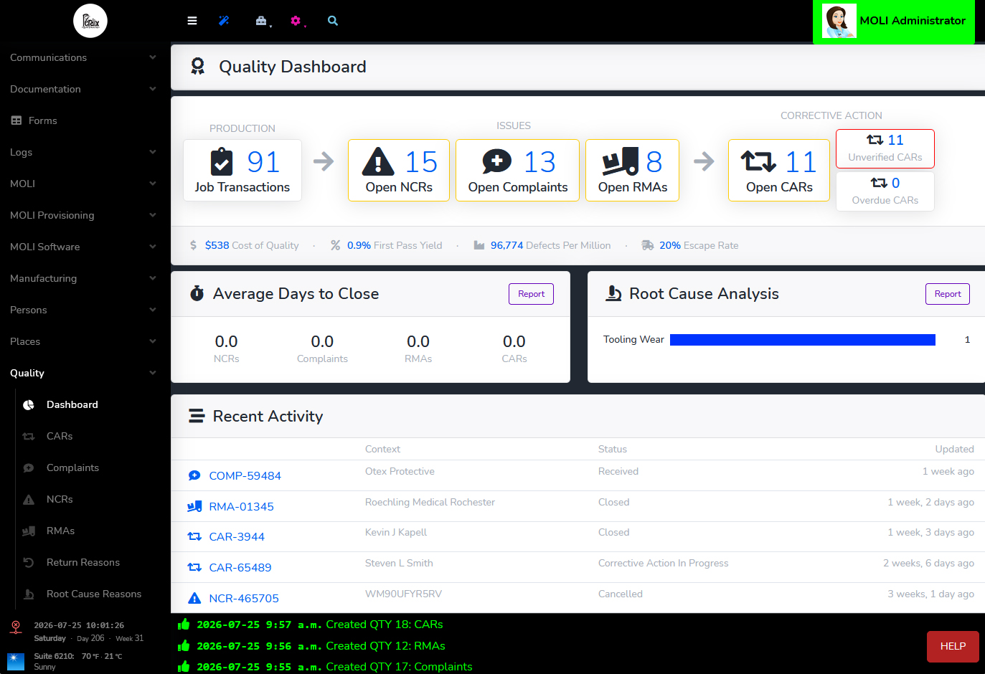Click the COMP-59484 complaint icon

click(x=194, y=475)
